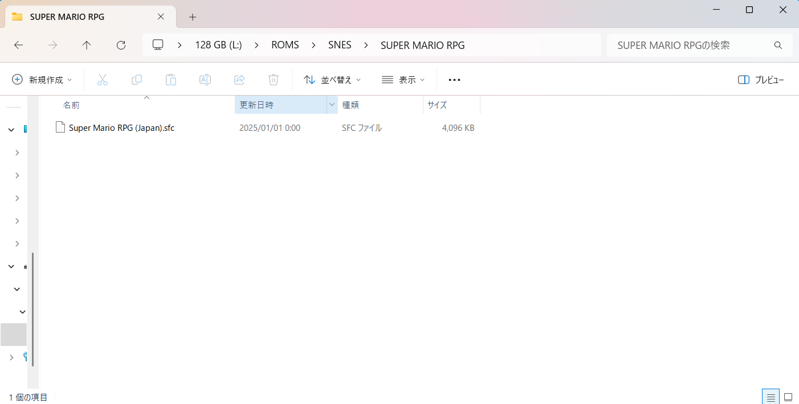The width and height of the screenshot is (799, 404).
Task: Click the Delete trash can icon
Action: pos(274,80)
